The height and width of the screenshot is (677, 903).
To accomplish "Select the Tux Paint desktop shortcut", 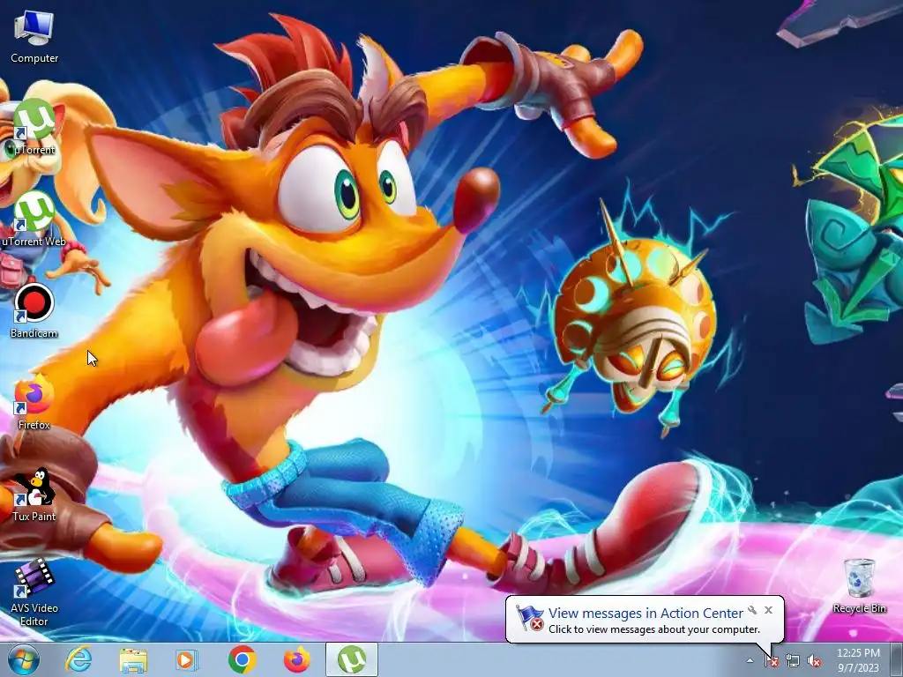I will 34,494.
